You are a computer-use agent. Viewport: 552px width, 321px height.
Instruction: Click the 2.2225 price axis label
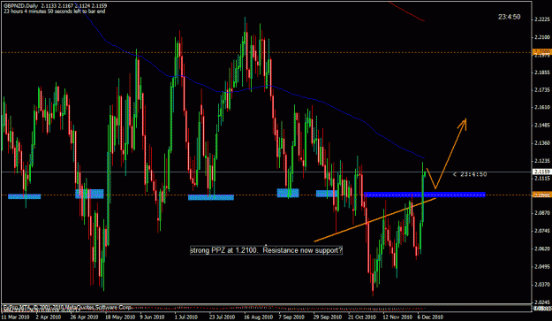[x=542, y=19]
